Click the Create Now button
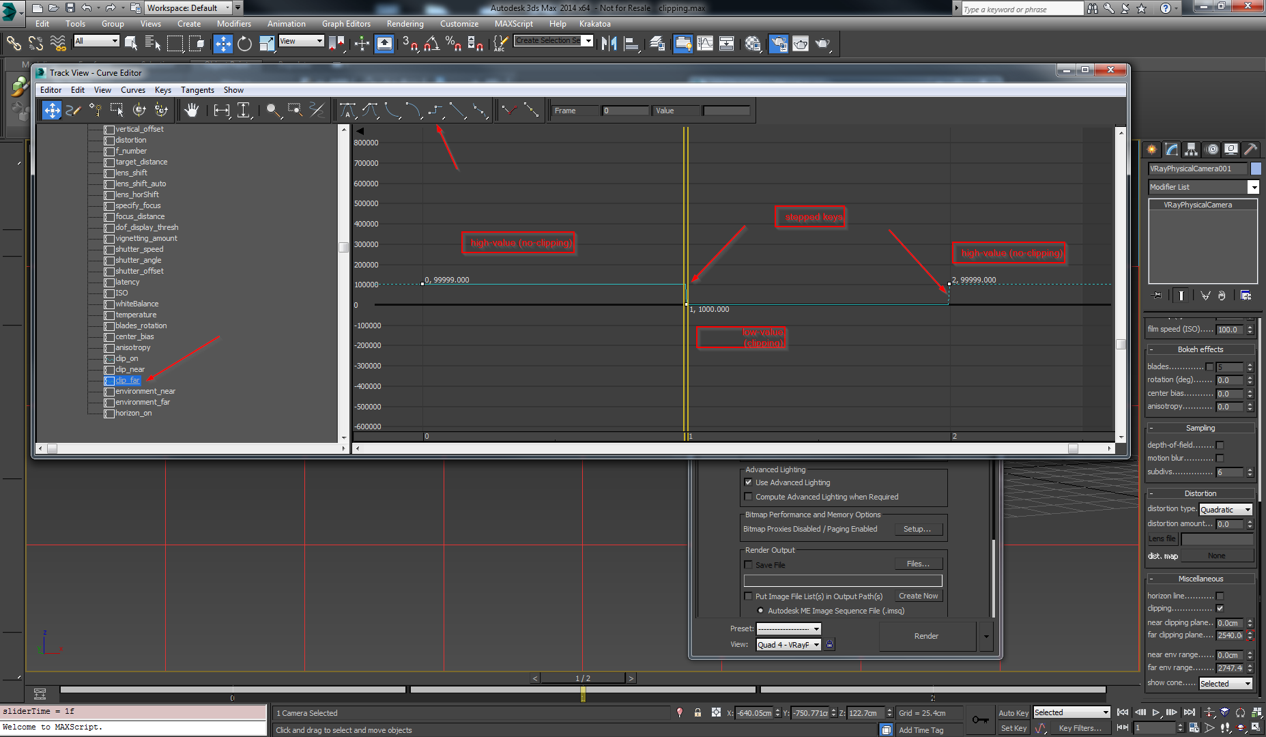 tap(919, 596)
